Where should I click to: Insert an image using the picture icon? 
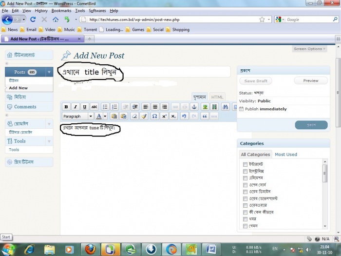[205, 107]
